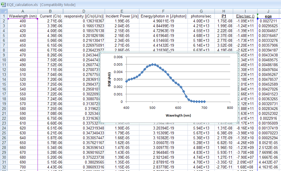Screen dimensions: 281x171
Task: Click the chart's top edge resize handle
Action: click(169, 52)
